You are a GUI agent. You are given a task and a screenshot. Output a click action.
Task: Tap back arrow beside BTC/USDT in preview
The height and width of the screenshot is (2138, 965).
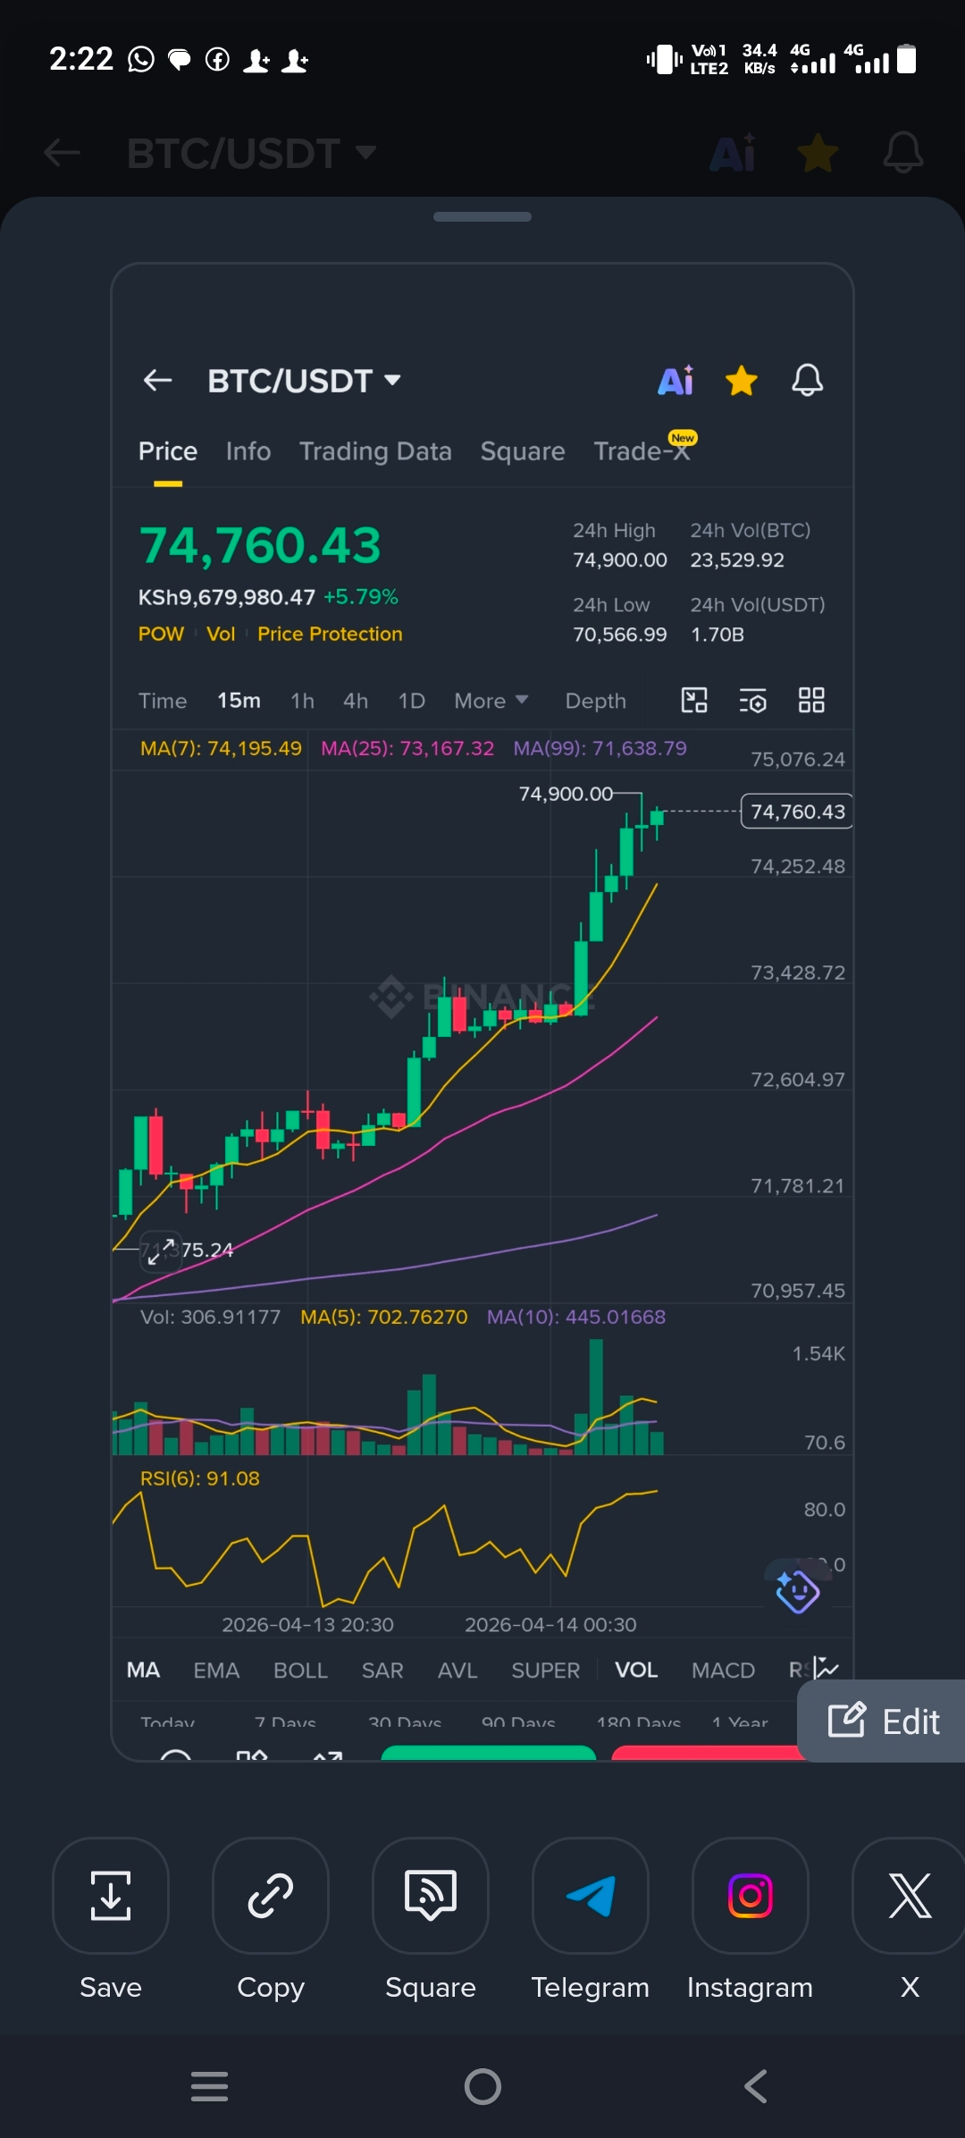pos(157,381)
